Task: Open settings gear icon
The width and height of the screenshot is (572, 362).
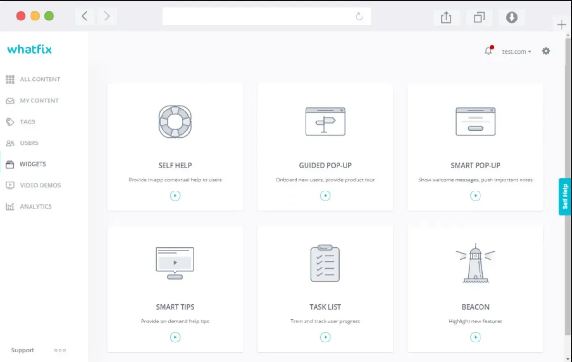Action: pyautogui.click(x=546, y=51)
